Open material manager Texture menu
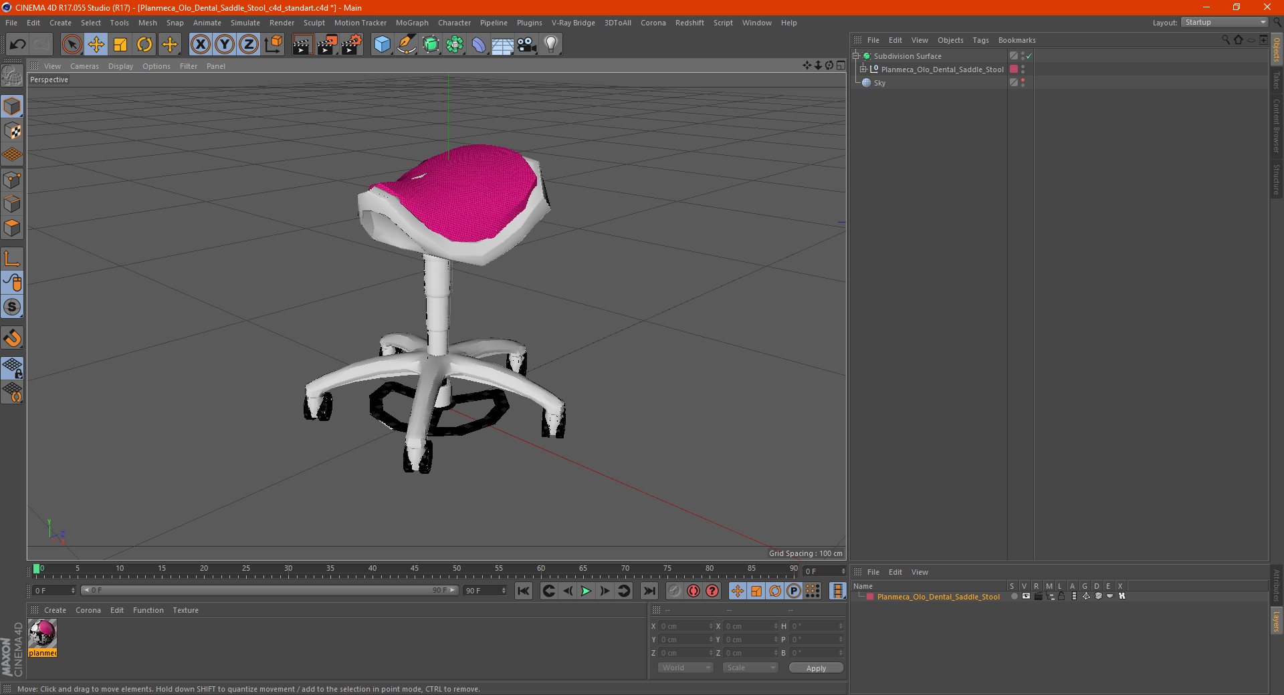This screenshot has width=1284, height=695. [185, 610]
